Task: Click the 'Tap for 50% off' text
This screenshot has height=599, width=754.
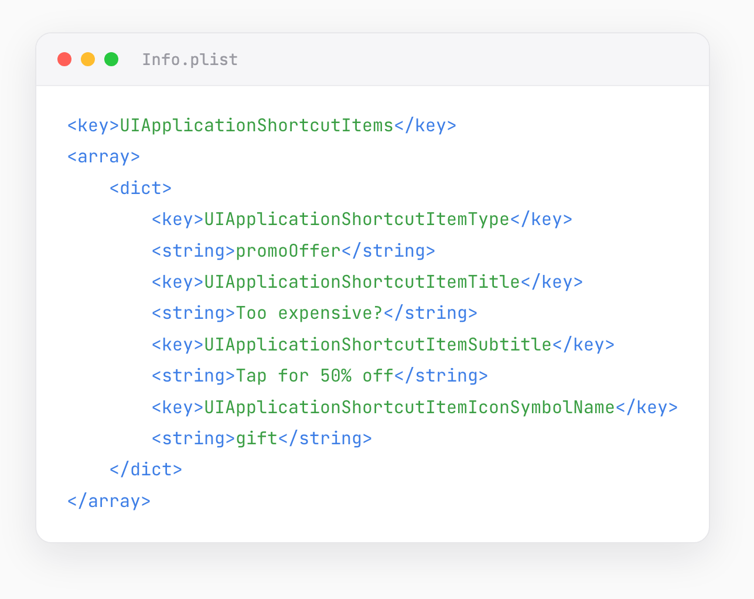Action: 315,376
